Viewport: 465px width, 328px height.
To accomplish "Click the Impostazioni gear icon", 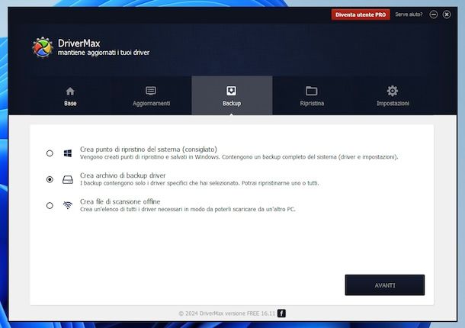I will click(x=393, y=91).
